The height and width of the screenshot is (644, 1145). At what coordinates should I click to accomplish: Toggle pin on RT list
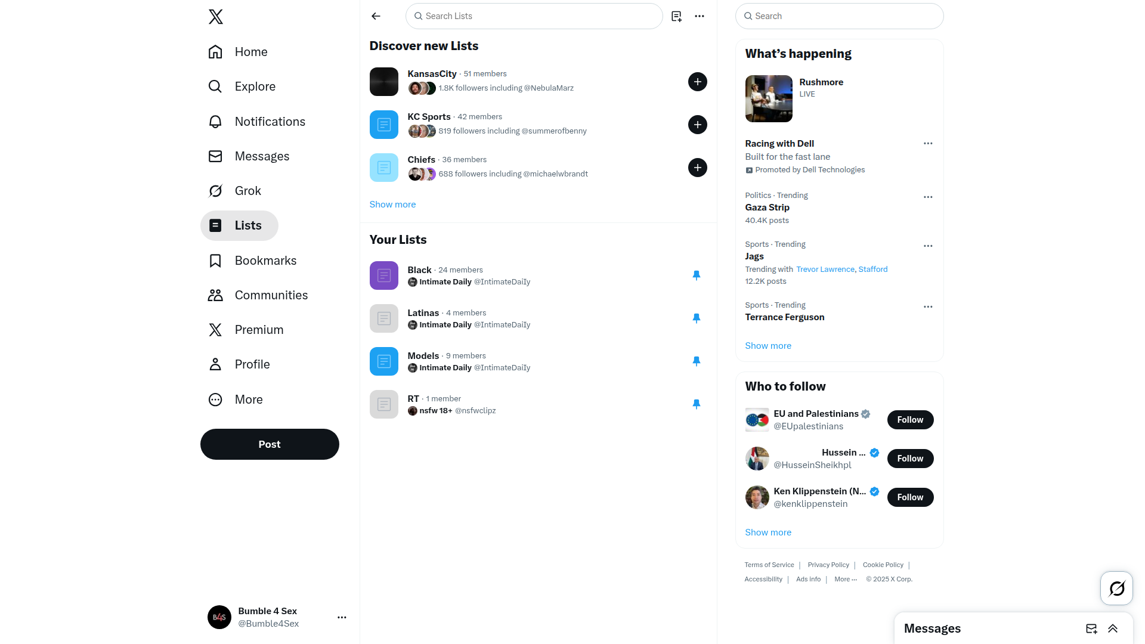[x=696, y=404]
